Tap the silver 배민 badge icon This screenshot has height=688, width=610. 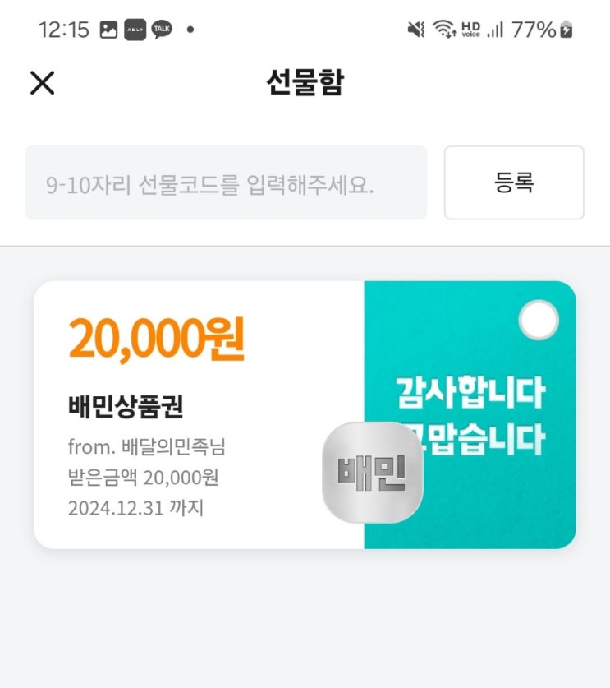pos(372,473)
